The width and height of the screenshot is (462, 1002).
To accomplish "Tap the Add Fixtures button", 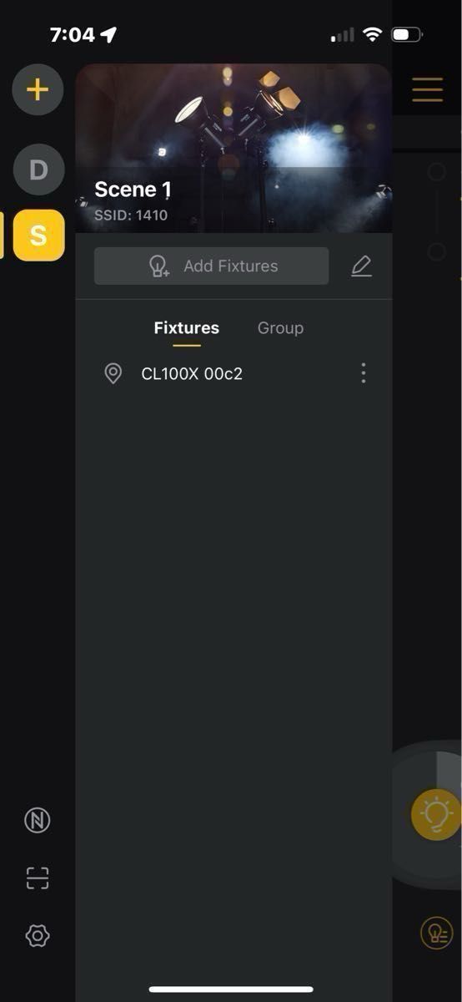I will 211,266.
